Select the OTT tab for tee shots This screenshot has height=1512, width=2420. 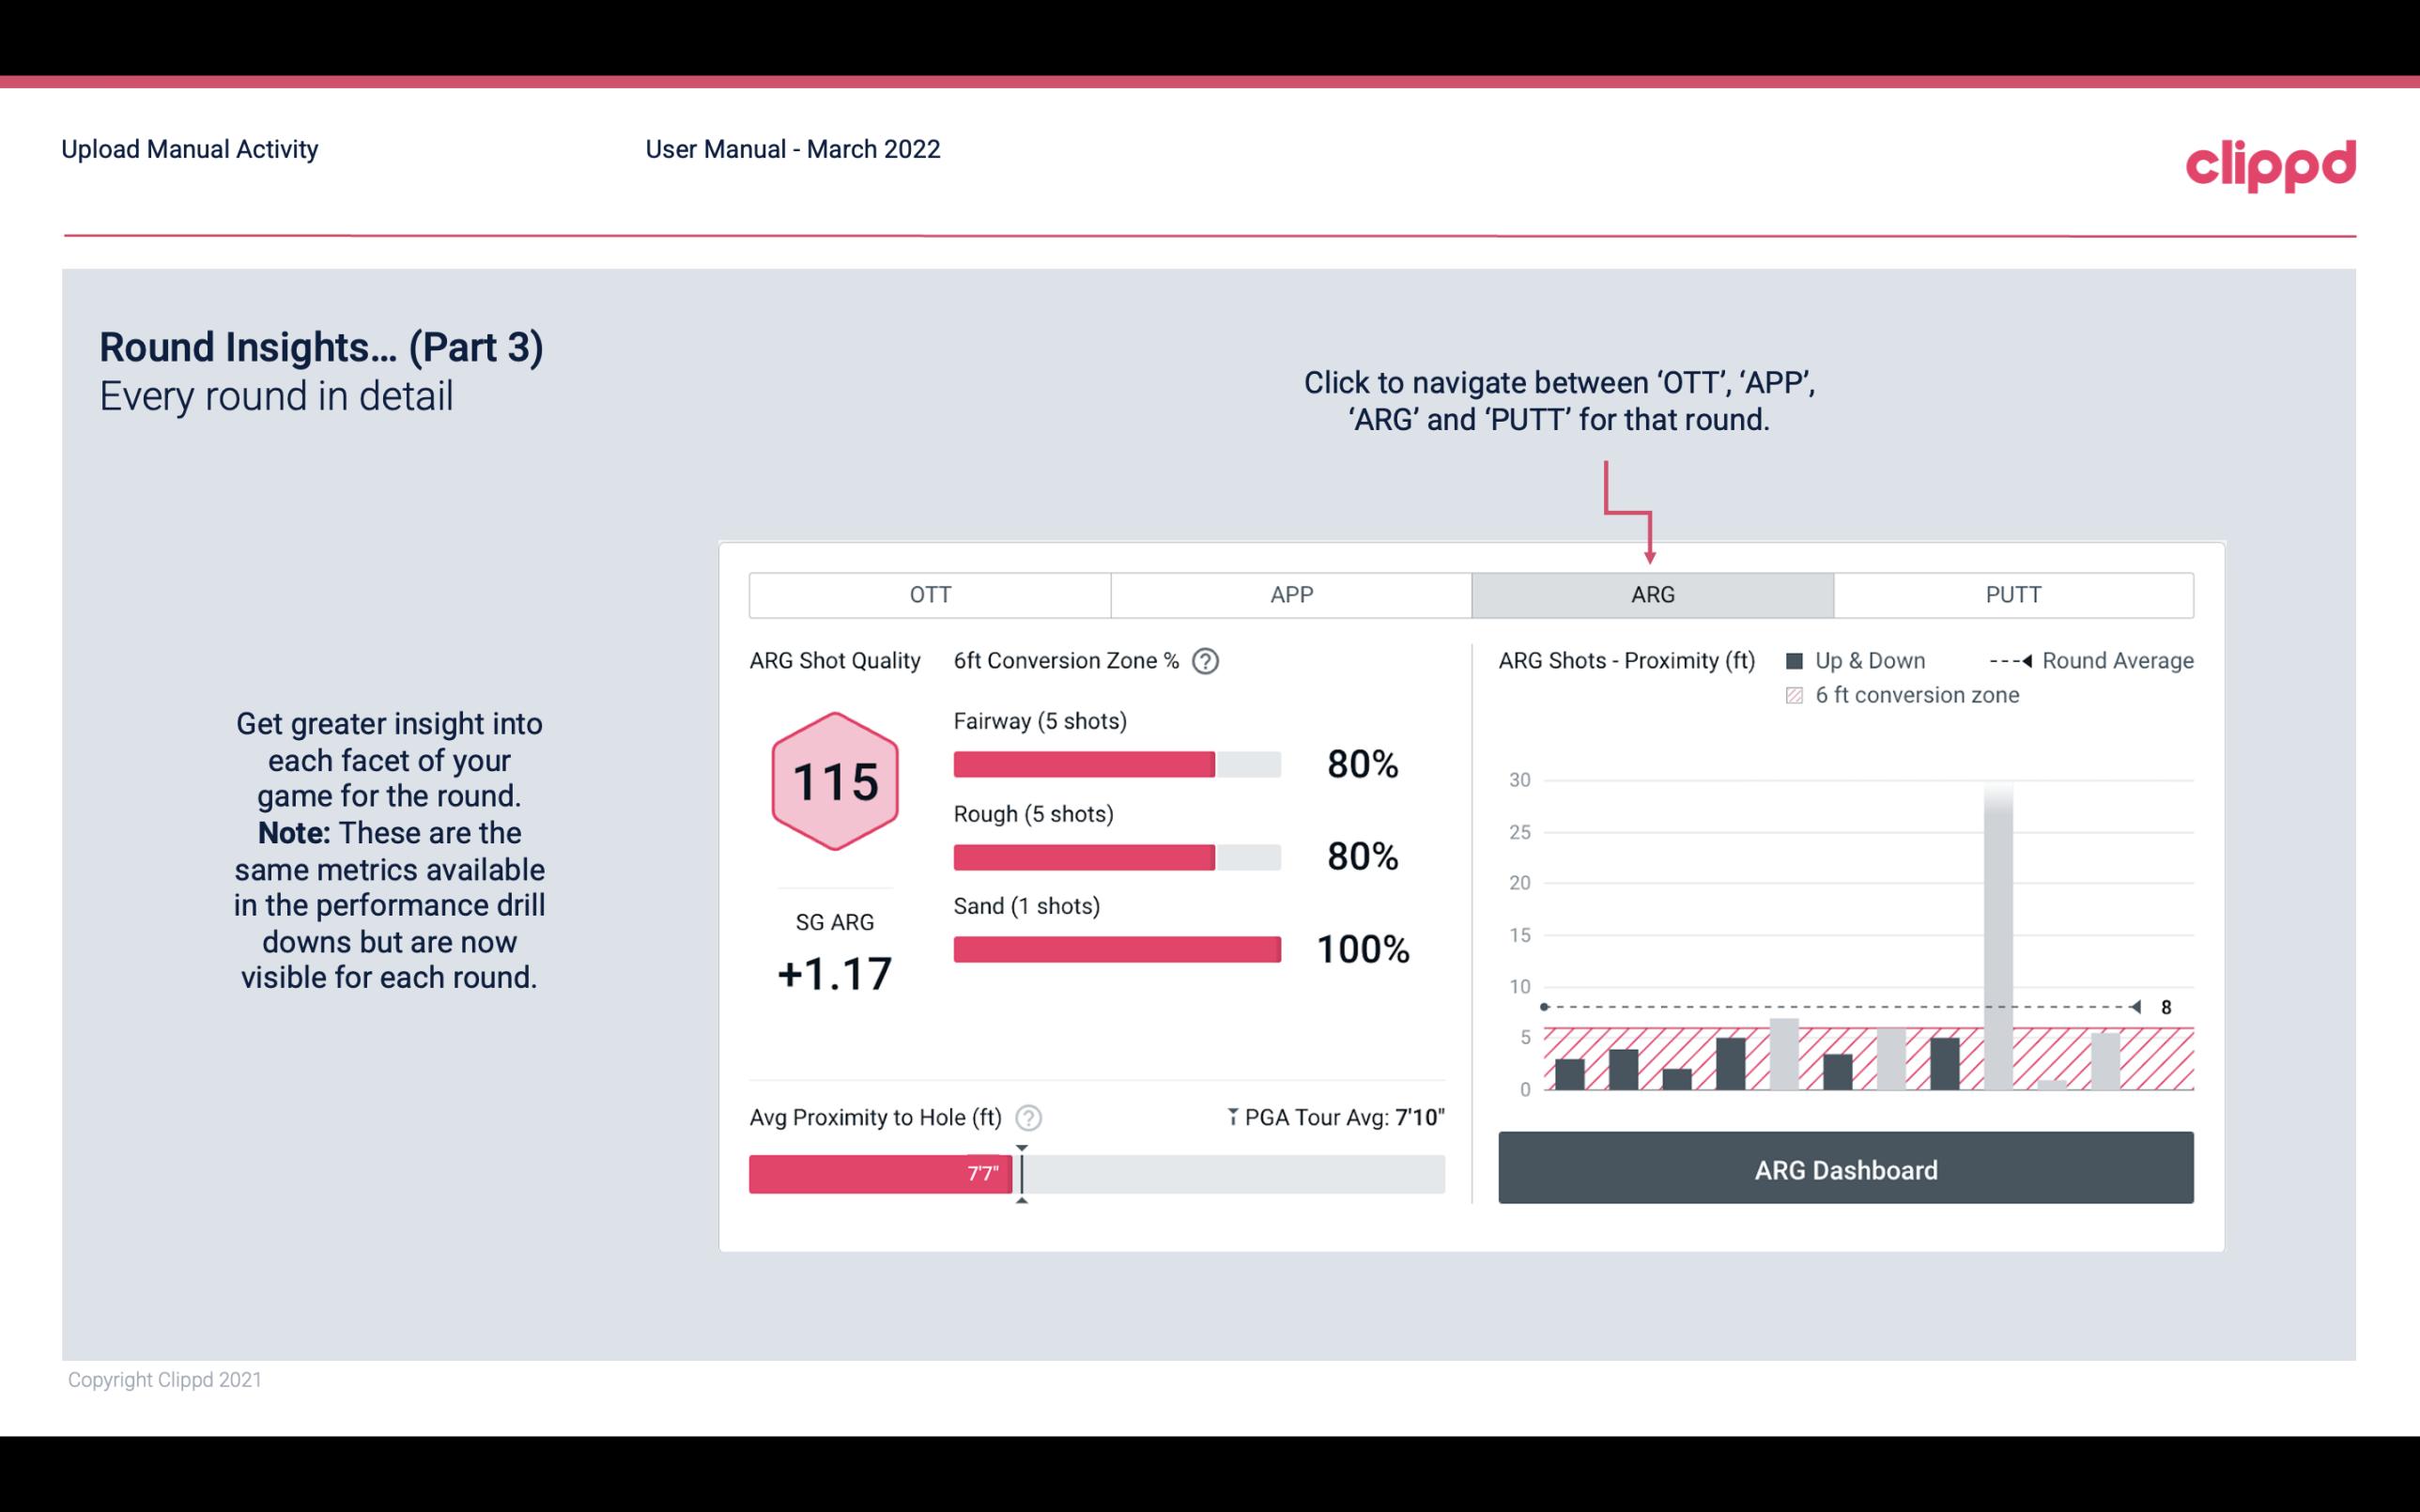click(930, 594)
